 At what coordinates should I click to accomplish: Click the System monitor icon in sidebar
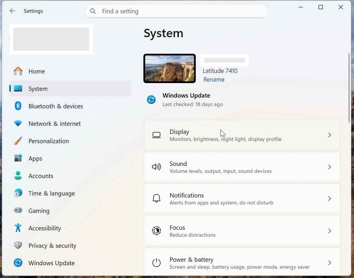18,88
